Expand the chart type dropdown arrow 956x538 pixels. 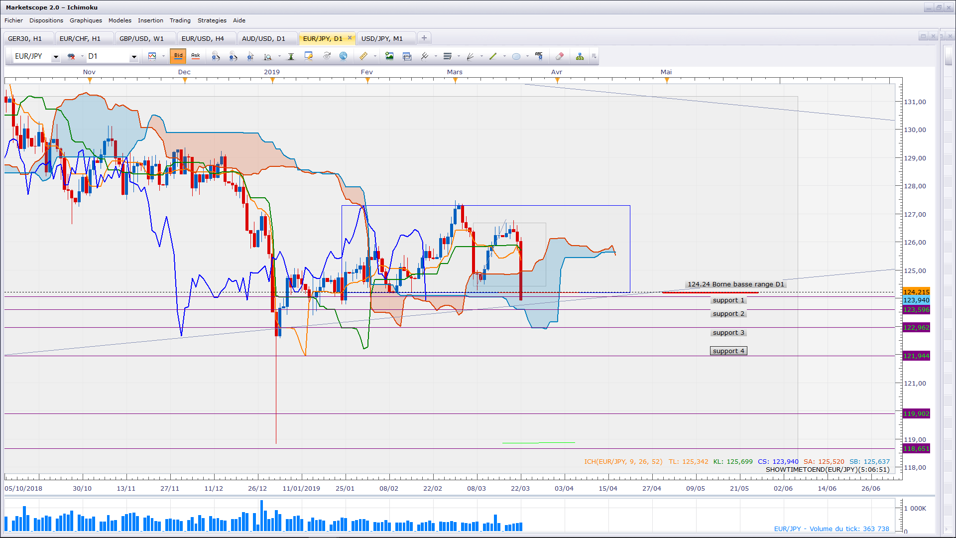coord(163,56)
